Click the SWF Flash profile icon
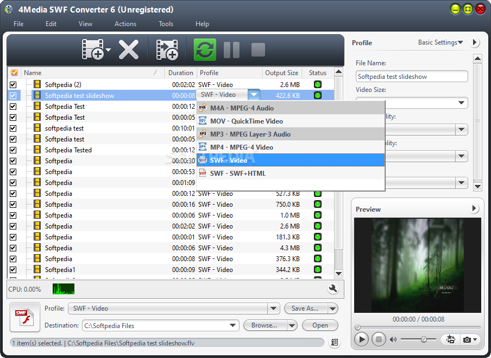Image resolution: width=491 pixels, height=358 pixels. click(x=25, y=317)
